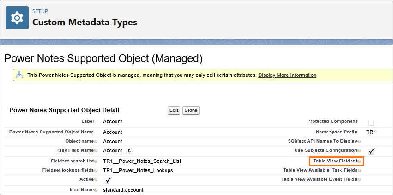Open help icon next to Use Subjects Configuration

pos(359,151)
